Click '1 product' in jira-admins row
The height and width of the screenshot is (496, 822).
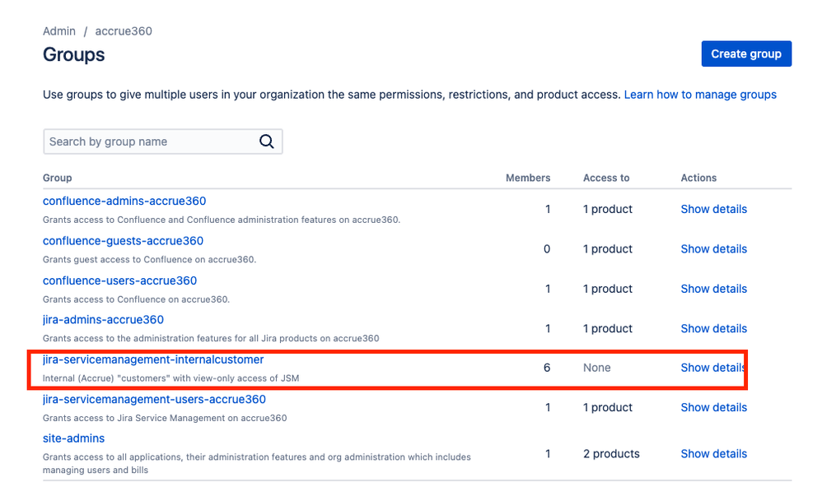coord(608,328)
